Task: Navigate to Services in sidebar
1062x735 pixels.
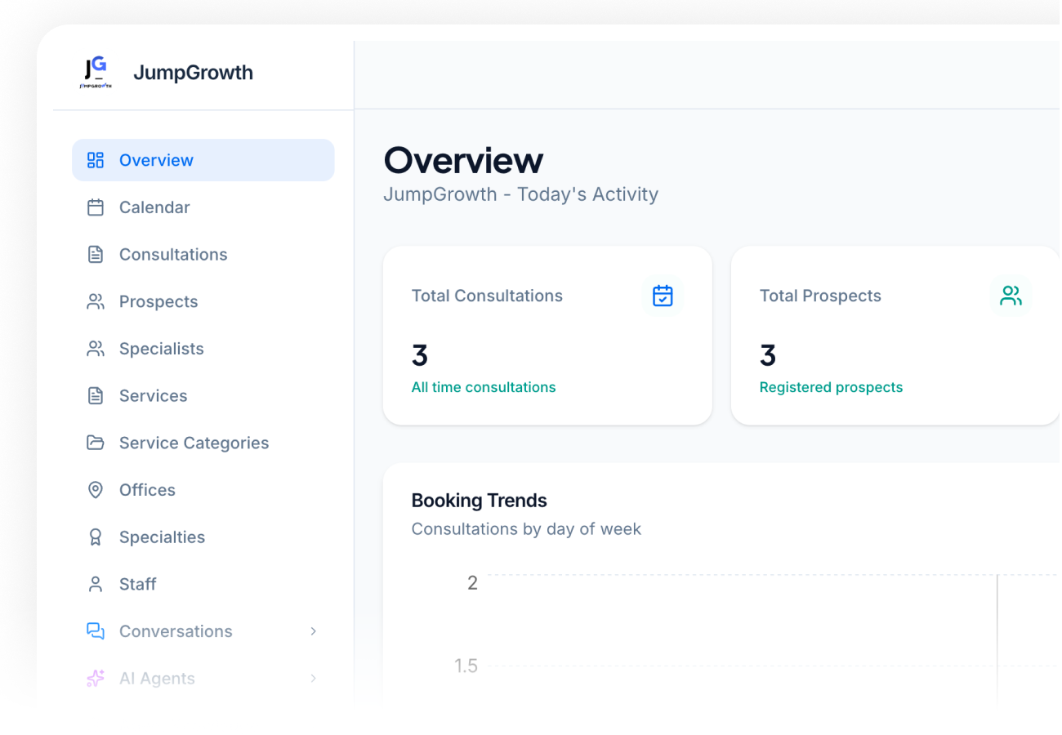Action: coord(153,396)
